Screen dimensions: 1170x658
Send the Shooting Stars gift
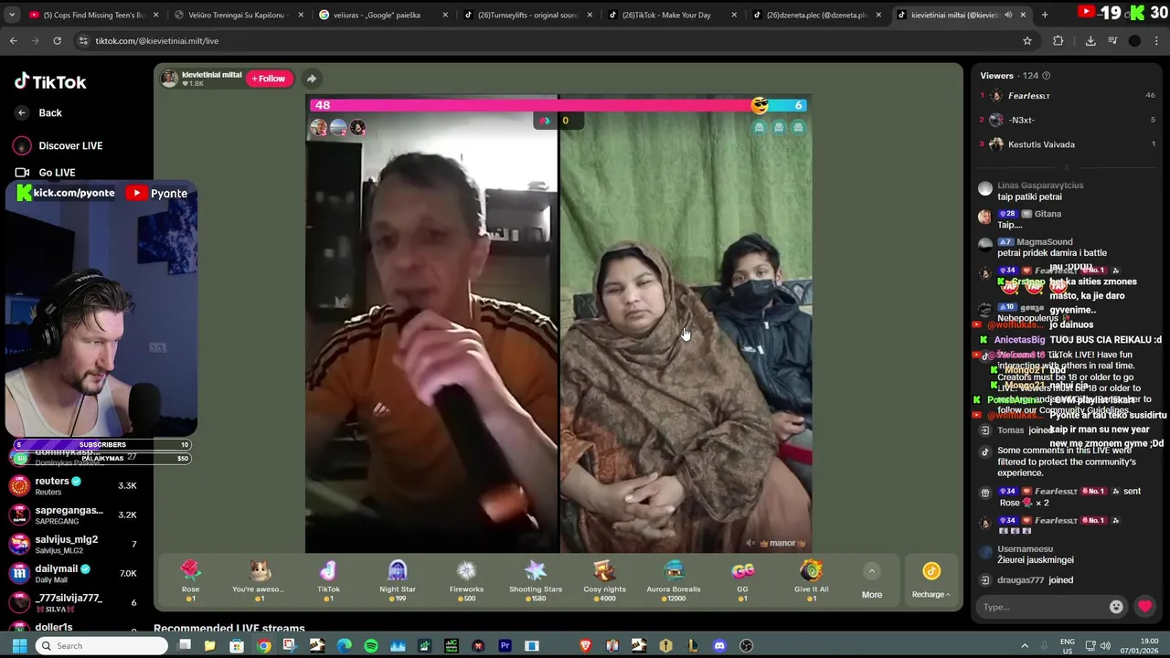536,579
